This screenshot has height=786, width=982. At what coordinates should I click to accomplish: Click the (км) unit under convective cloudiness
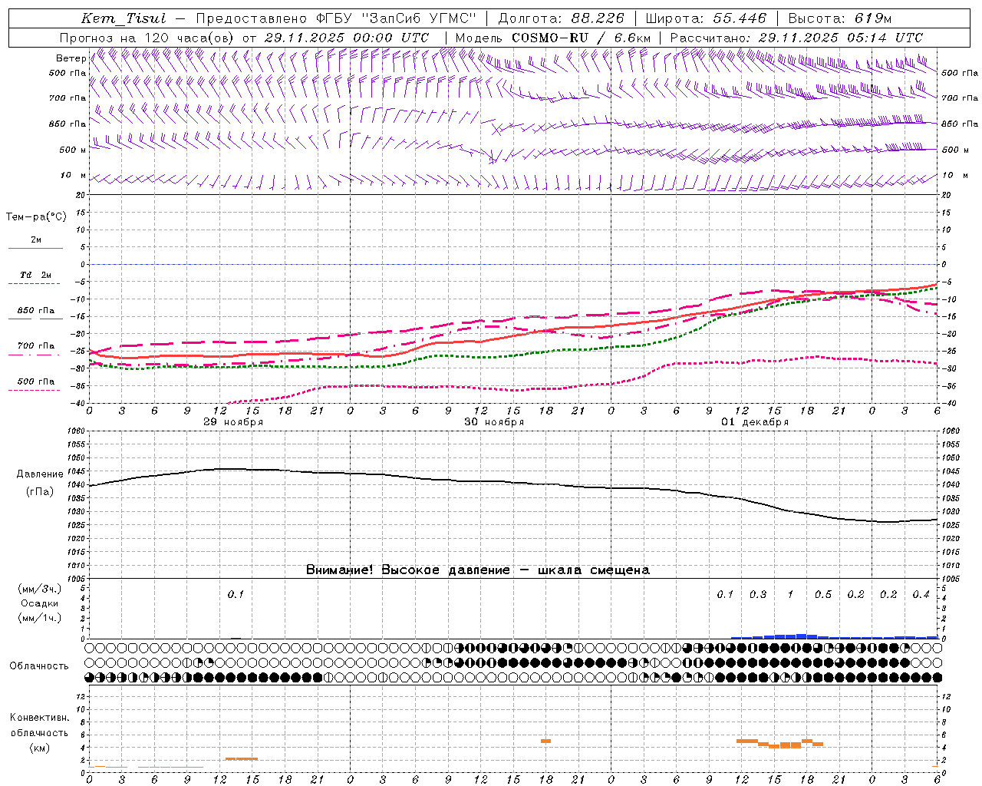[x=40, y=748]
